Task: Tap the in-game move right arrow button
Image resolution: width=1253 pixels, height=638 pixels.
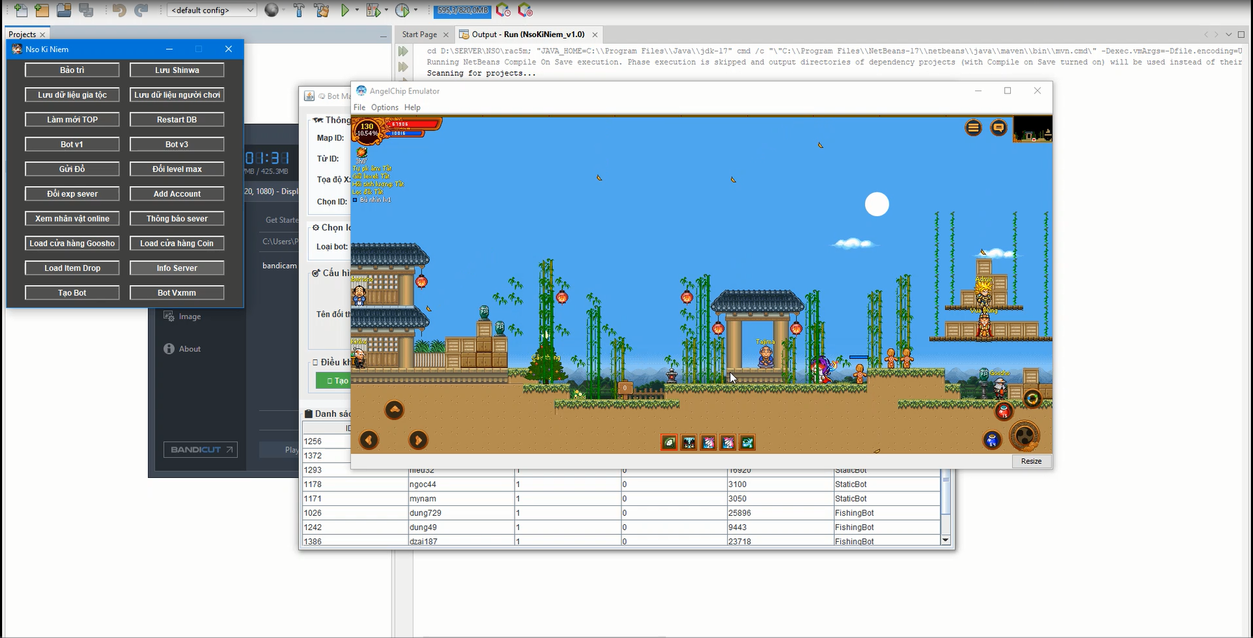Action: pyautogui.click(x=418, y=440)
